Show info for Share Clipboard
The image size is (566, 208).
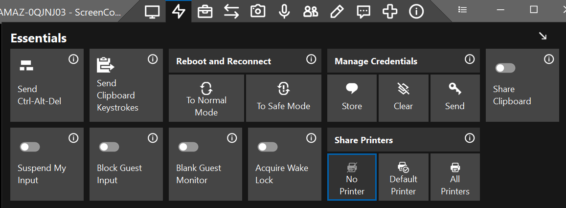click(x=549, y=59)
